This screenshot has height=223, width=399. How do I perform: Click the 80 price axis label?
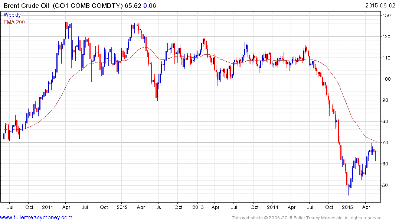pyautogui.click(x=386, y=121)
